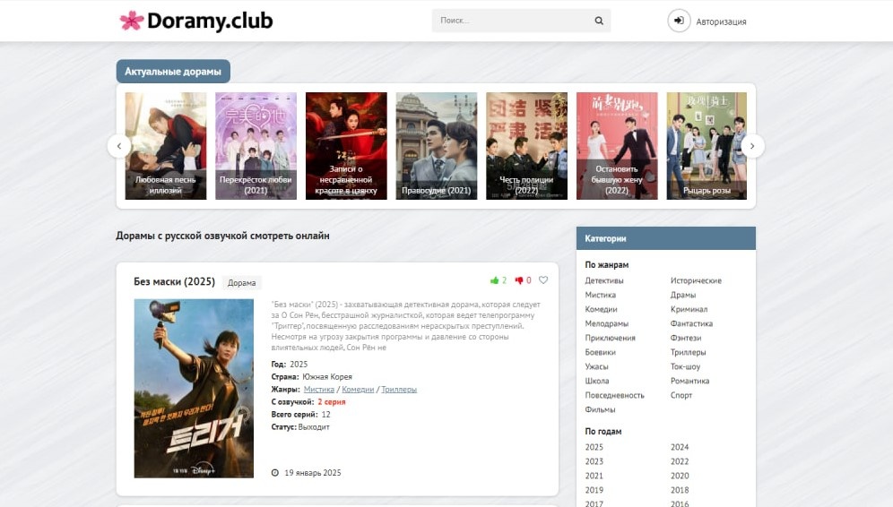Open the Комедии genre link in card
The width and height of the screenshot is (893, 507).
358,390
